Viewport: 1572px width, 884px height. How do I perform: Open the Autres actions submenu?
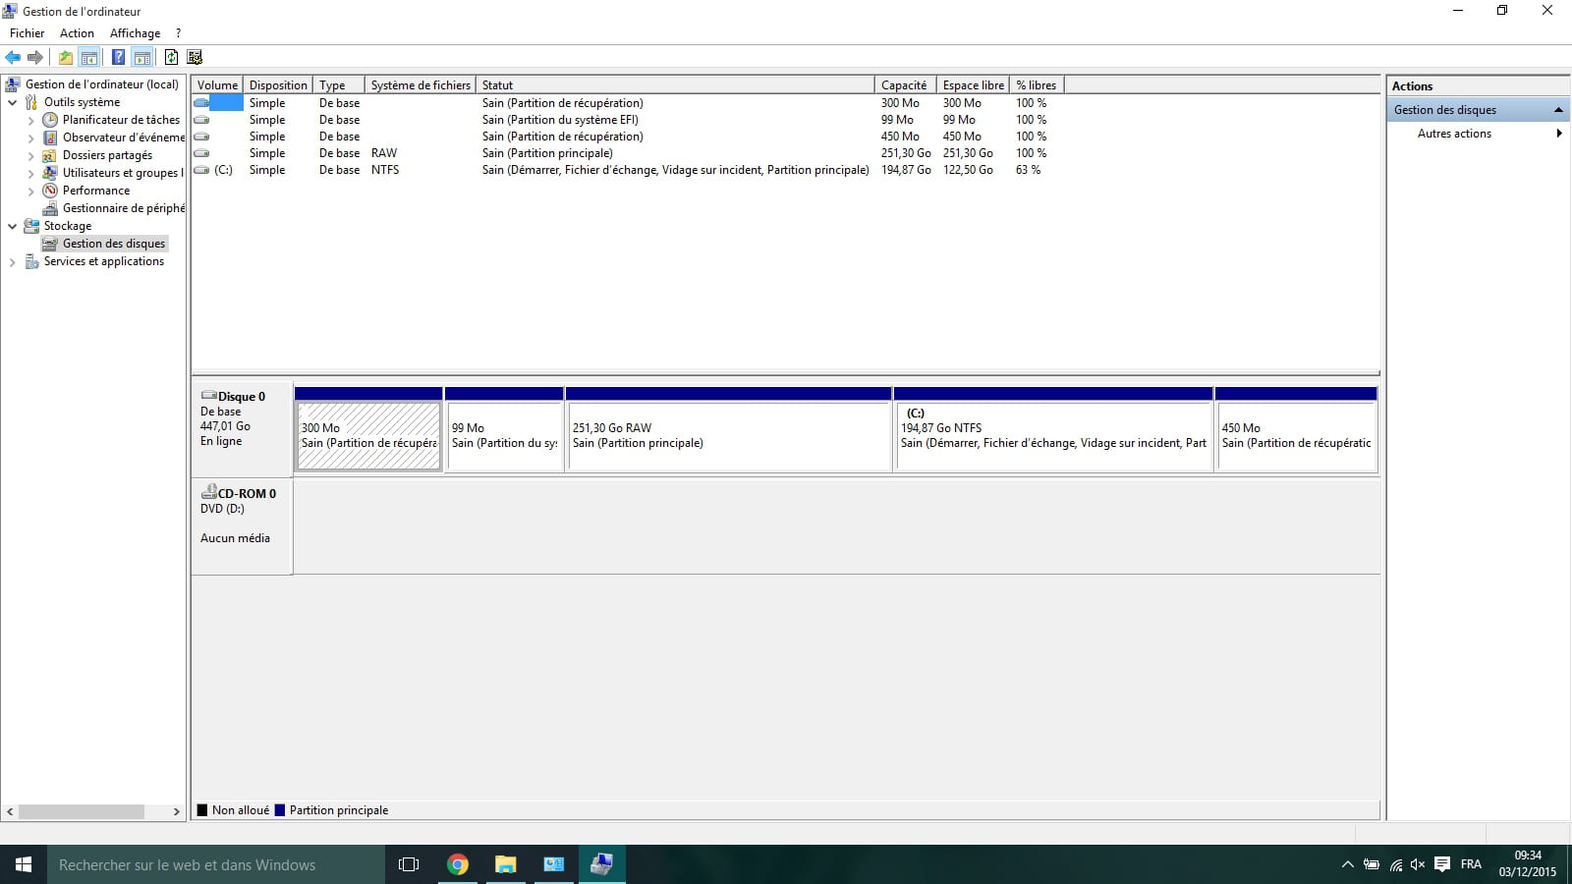click(x=1559, y=134)
